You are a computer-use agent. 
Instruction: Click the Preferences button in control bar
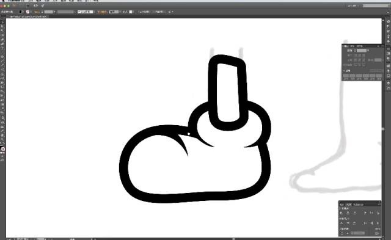(x=159, y=12)
